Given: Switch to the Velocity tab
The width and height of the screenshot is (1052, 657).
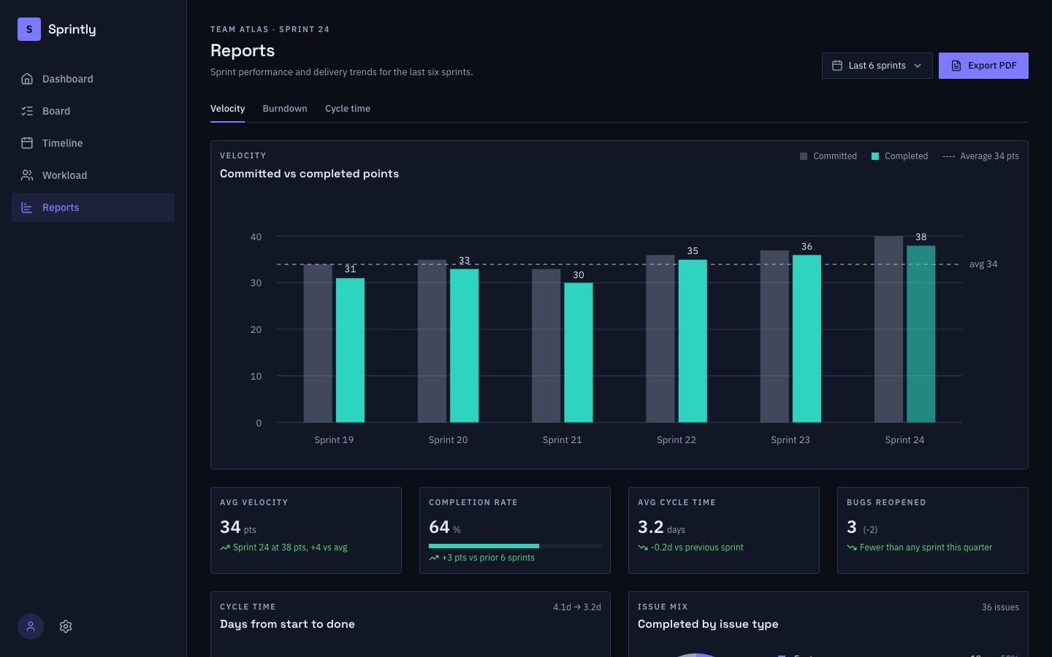Looking at the screenshot, I should point(227,109).
